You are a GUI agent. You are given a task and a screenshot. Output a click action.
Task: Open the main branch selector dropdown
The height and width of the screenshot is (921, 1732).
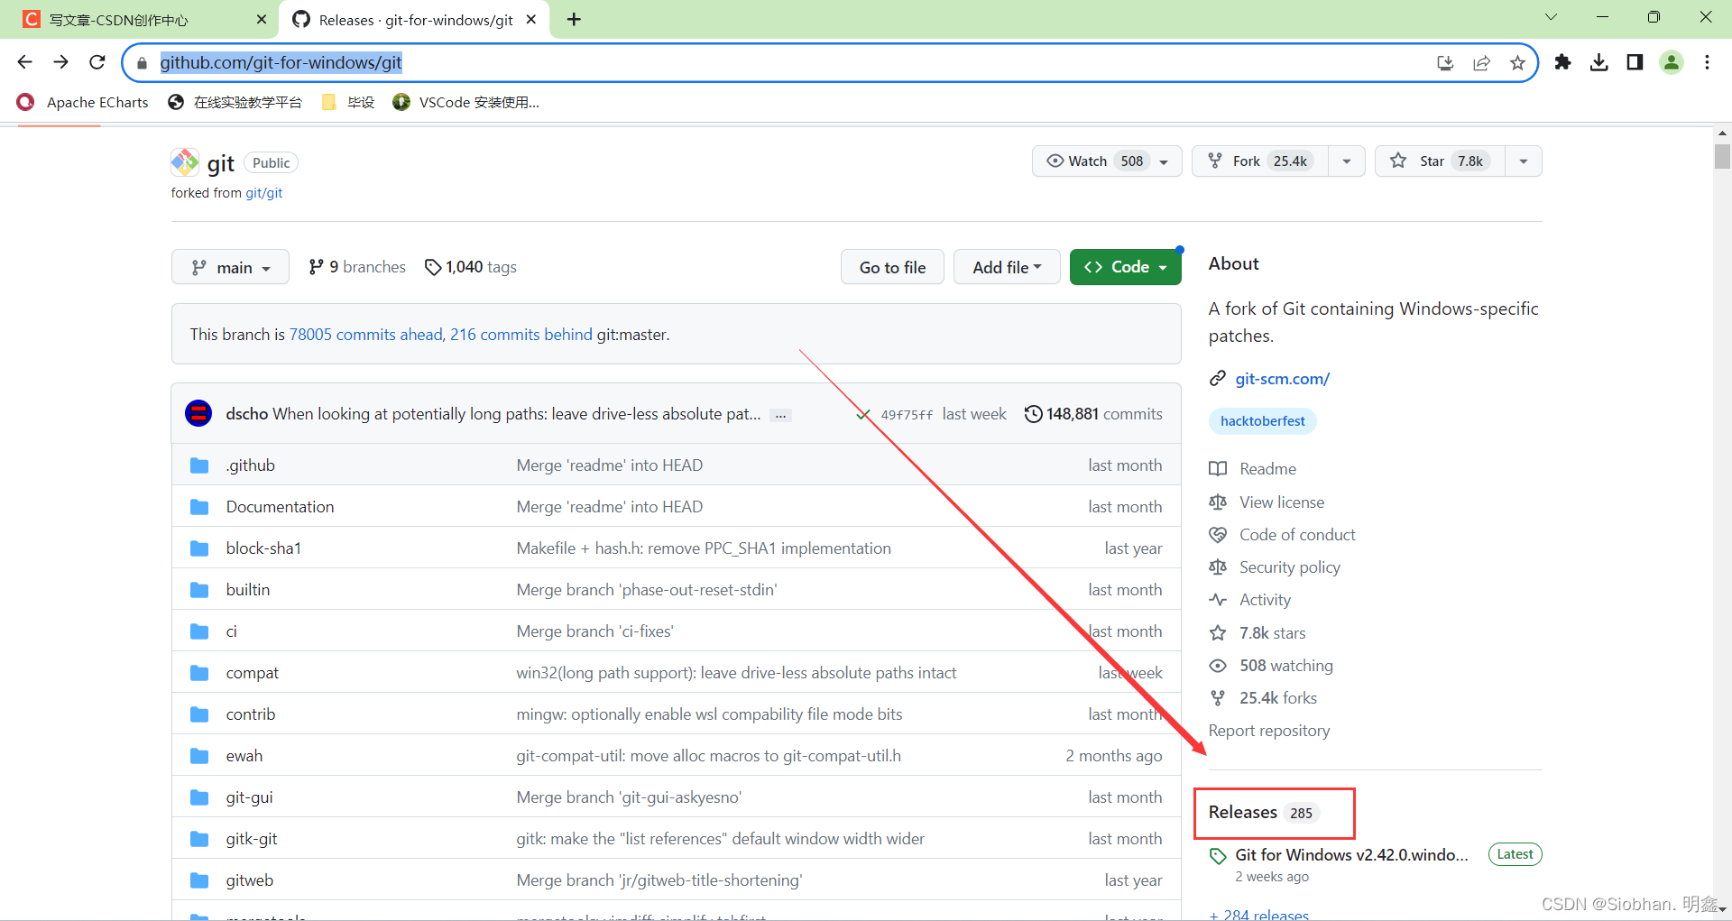coord(230,267)
